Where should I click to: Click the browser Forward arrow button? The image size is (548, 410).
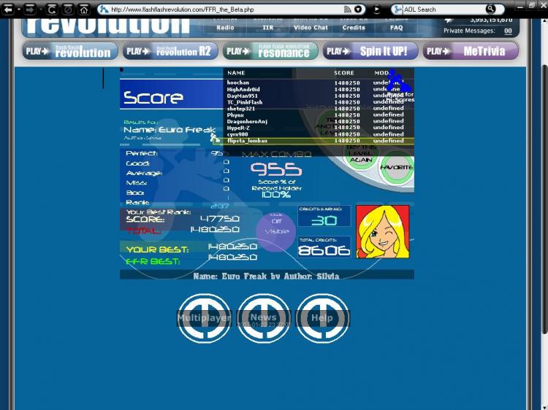click(30, 9)
